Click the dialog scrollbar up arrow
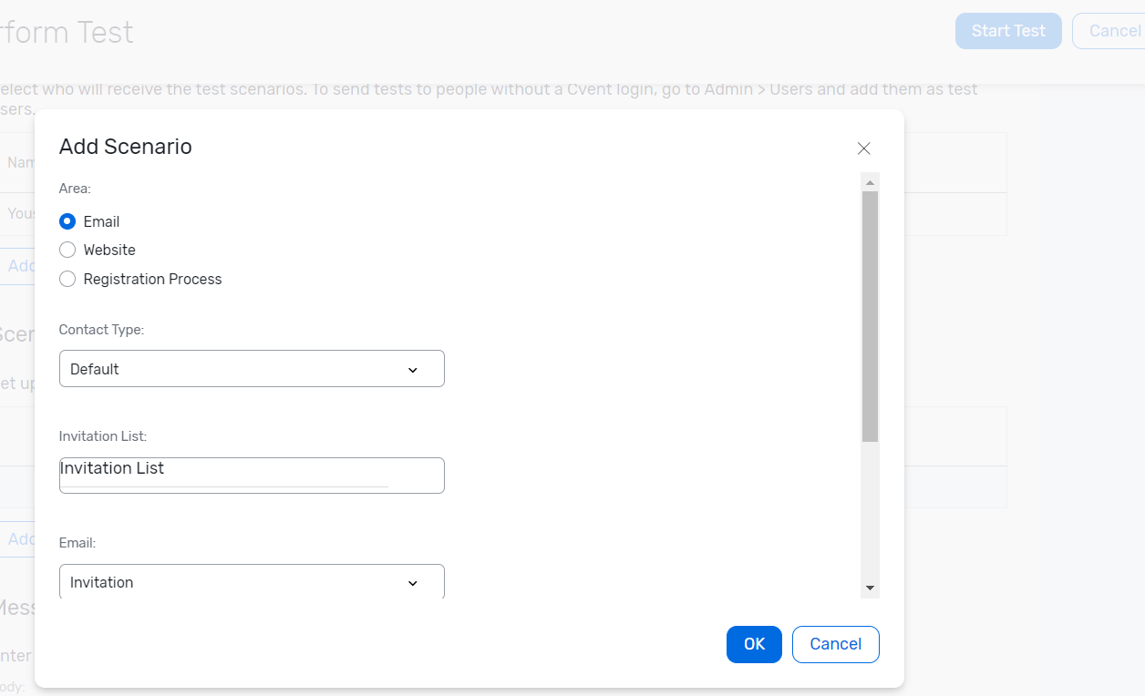This screenshot has height=696, width=1145. (871, 182)
